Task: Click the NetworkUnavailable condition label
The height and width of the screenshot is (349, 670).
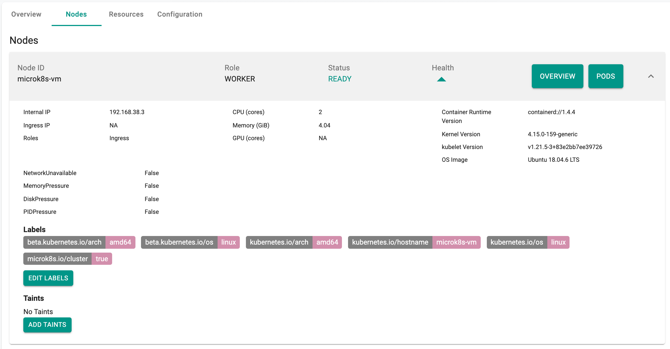Action: 50,173
